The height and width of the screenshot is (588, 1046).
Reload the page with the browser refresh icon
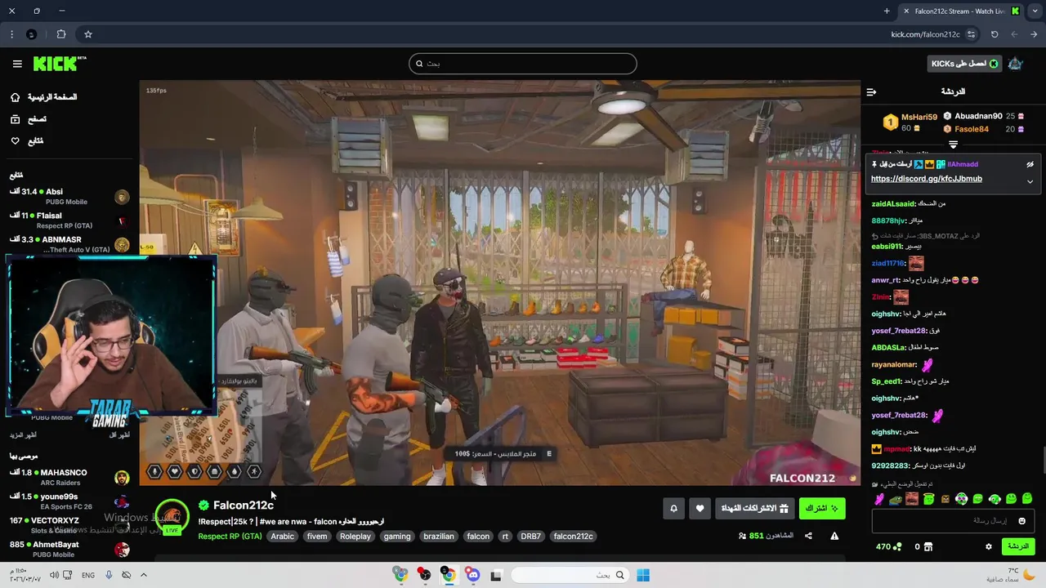[x=995, y=34]
